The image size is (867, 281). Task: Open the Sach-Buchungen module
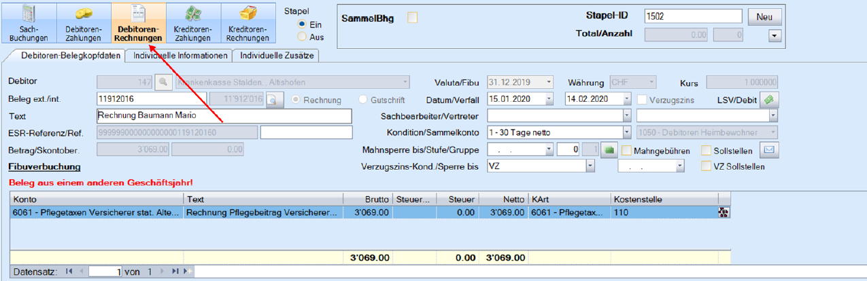tap(29, 22)
